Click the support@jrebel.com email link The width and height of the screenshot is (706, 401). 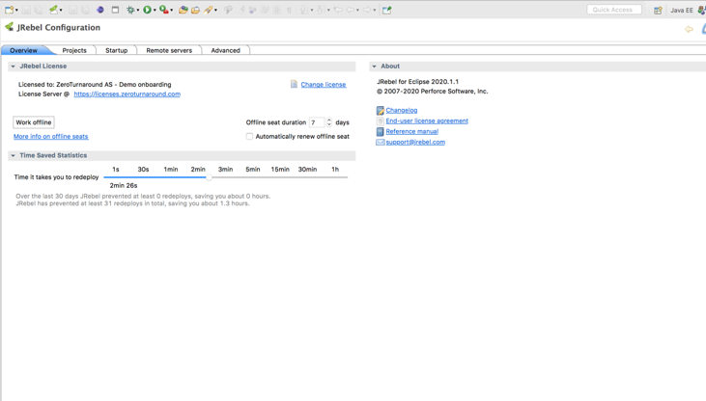[x=415, y=142]
